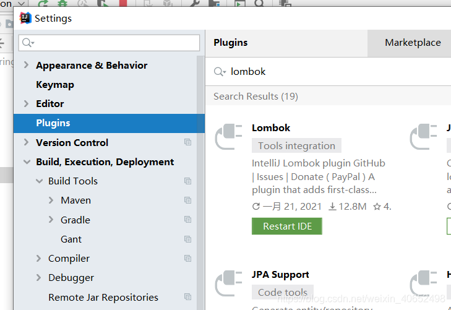
Task: Click the wrench Settings icon in the IDE toolbar
Action: pos(195,3)
